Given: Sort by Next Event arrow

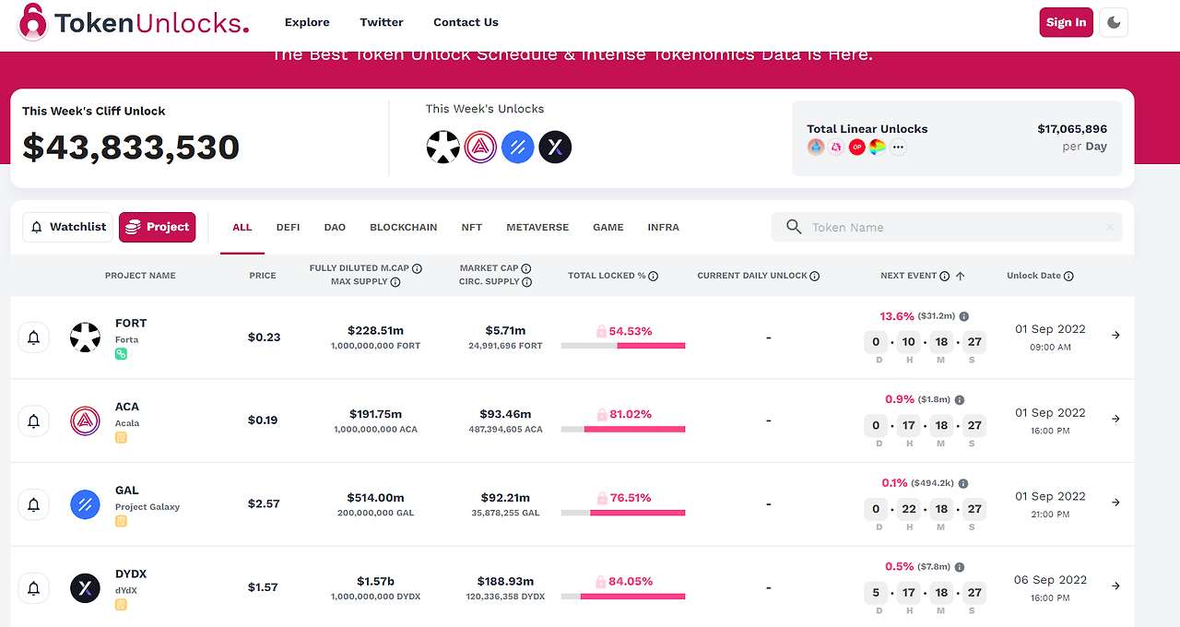Looking at the screenshot, I should 961,276.
